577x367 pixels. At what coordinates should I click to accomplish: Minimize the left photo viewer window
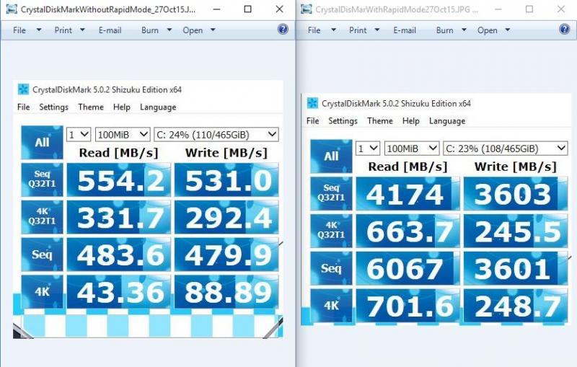pos(217,9)
